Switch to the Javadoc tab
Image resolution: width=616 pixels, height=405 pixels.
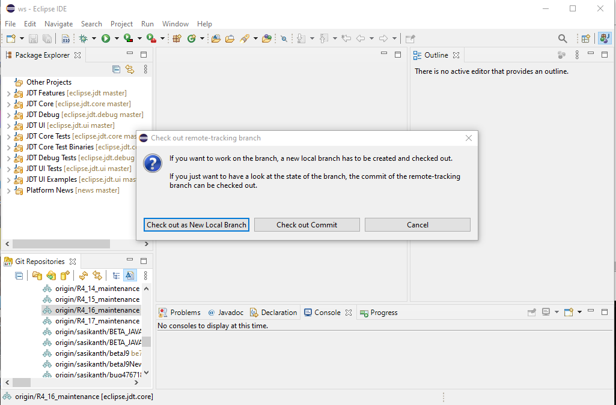(x=225, y=313)
